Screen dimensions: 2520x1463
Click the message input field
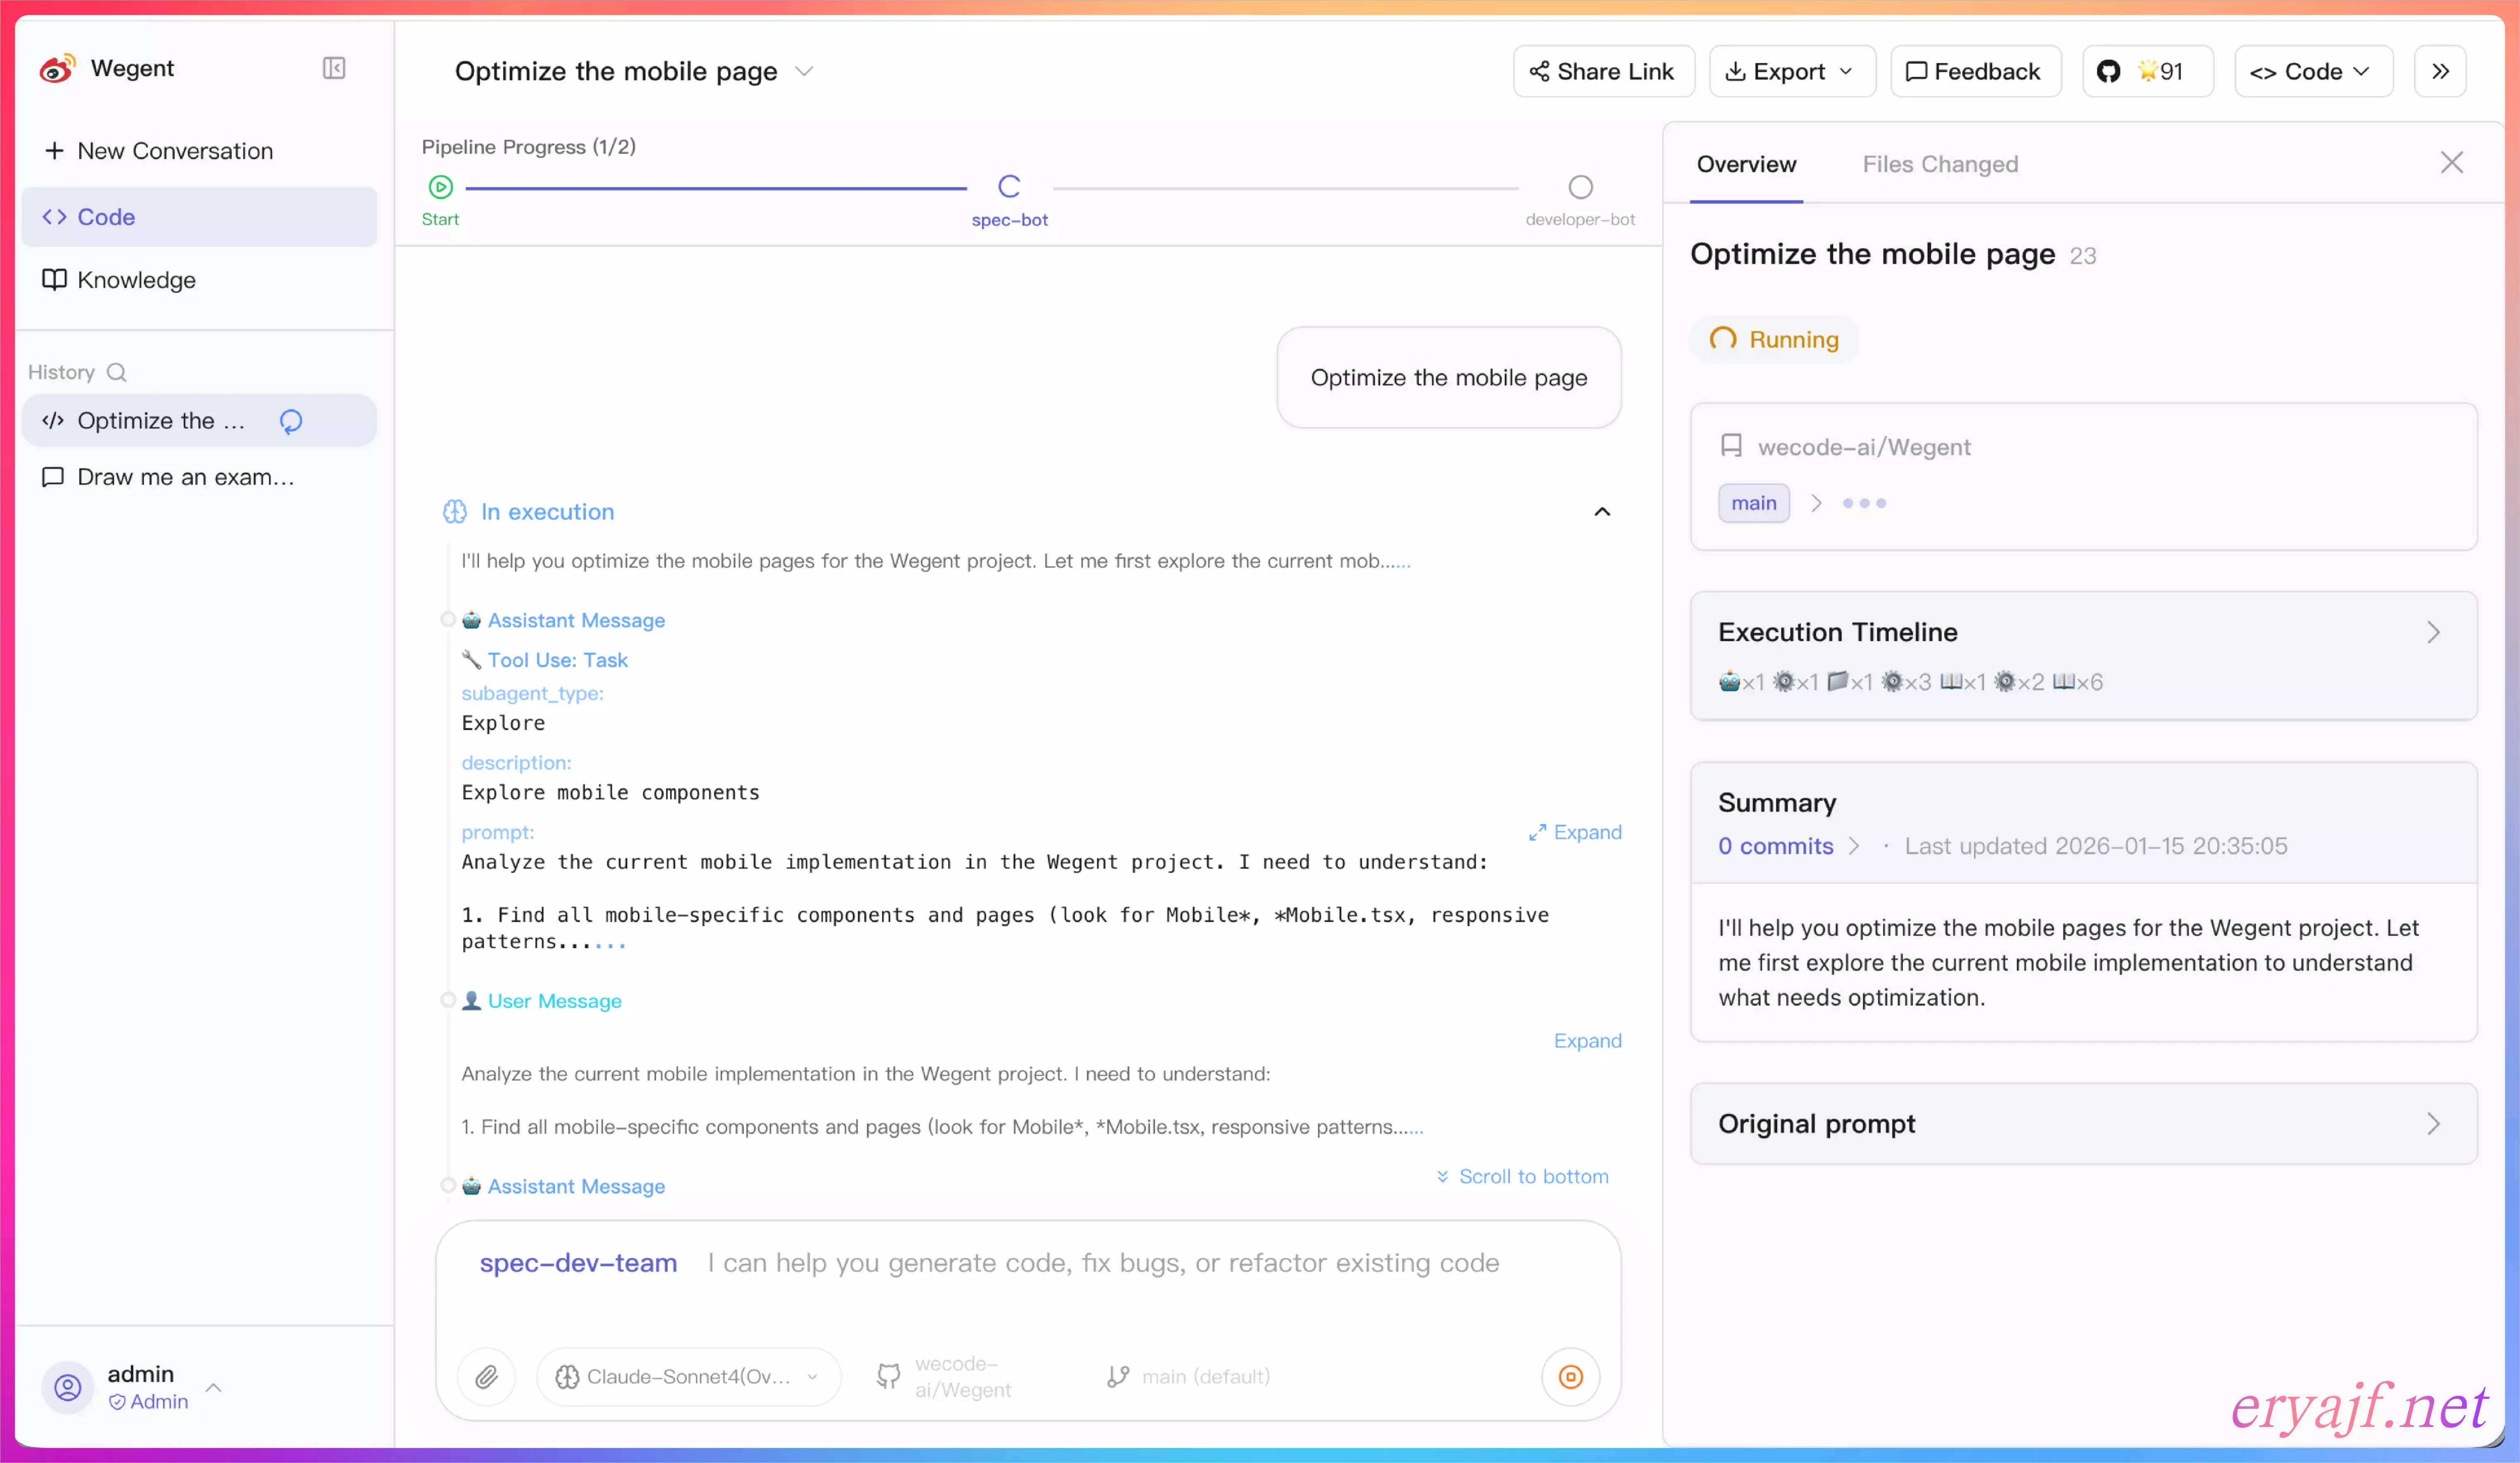click(1100, 1263)
